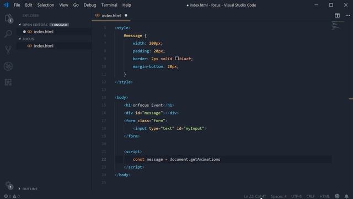Open the Terminal menu
353x199 pixels.
(x=109, y=5)
